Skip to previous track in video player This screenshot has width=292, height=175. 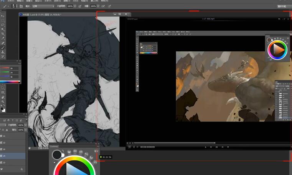[x=211, y=147]
